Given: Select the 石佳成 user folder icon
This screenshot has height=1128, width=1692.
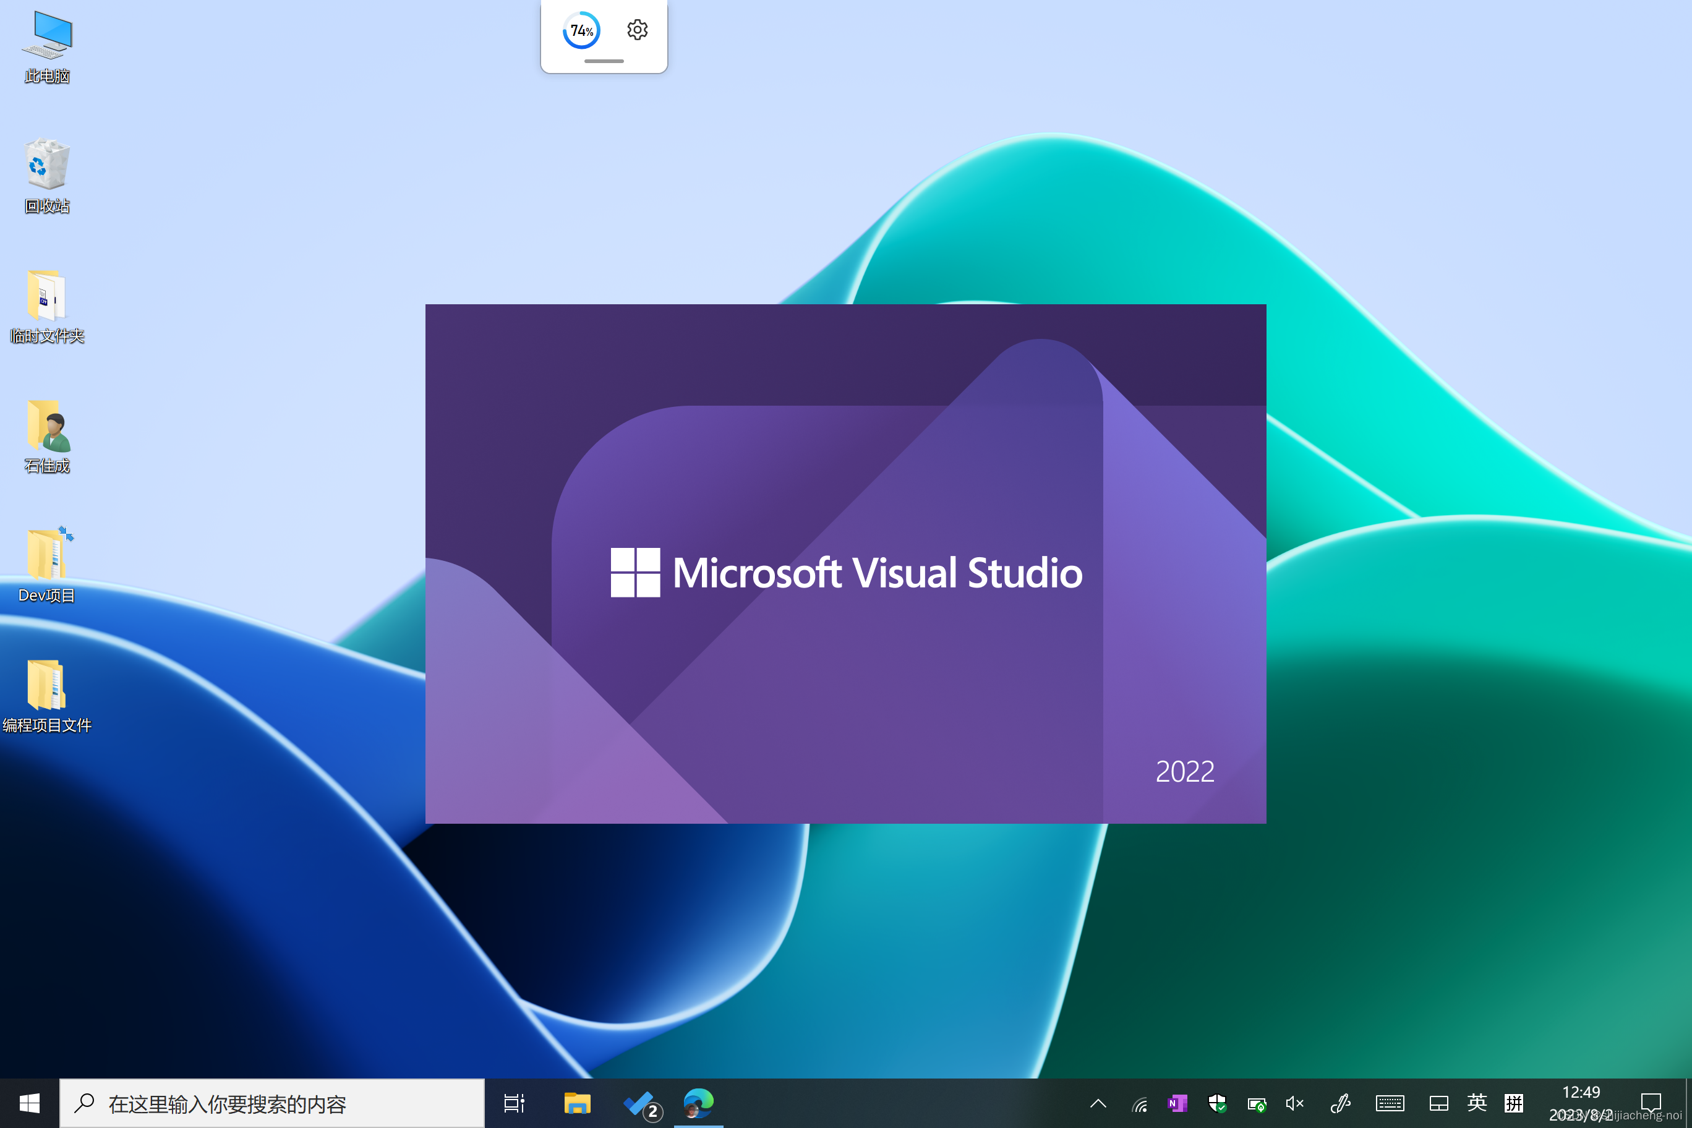Looking at the screenshot, I should coord(47,436).
